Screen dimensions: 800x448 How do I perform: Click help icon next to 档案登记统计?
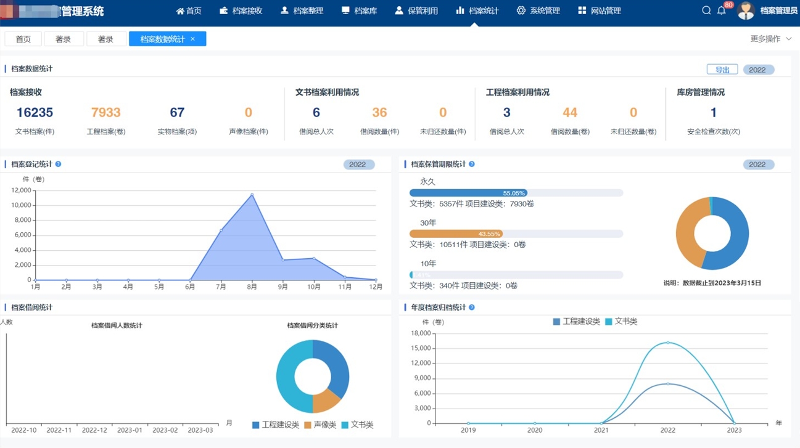[x=59, y=164]
